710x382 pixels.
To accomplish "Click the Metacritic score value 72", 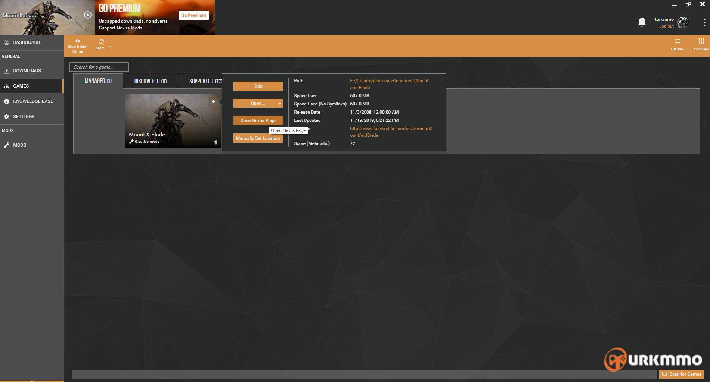I will [353, 143].
